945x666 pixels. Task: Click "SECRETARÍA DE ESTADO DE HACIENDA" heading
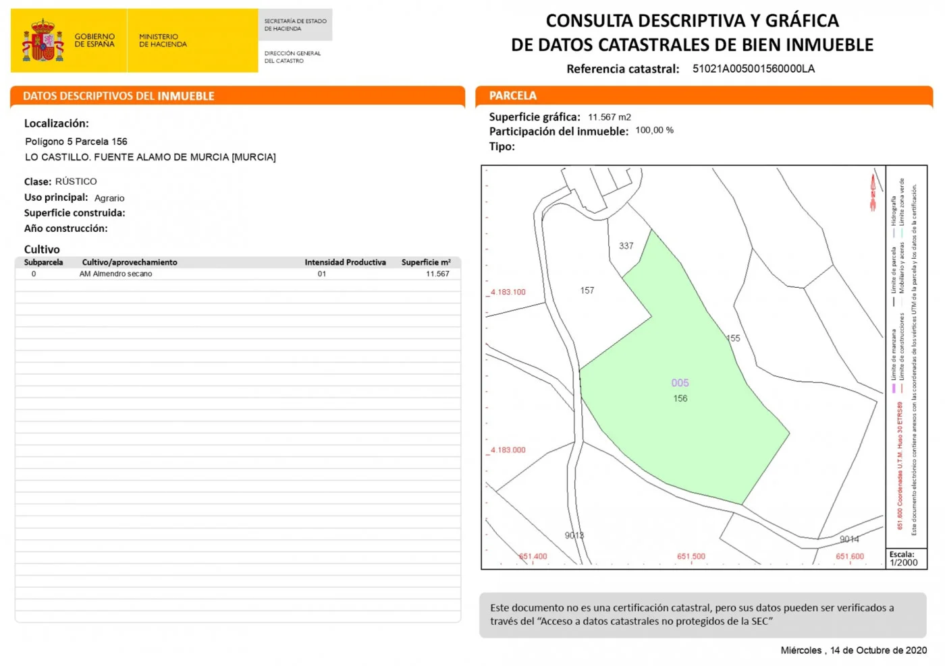[x=295, y=25]
